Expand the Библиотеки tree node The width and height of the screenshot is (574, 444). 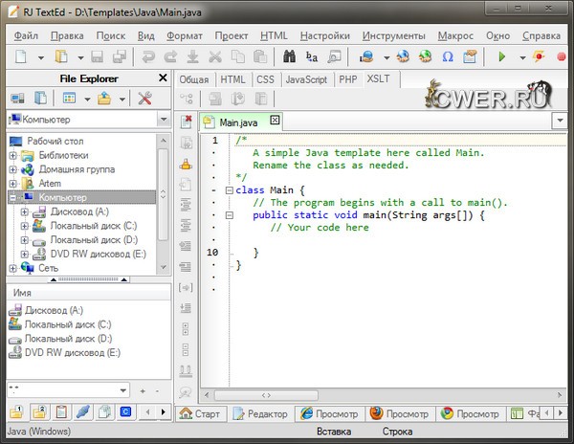point(13,155)
